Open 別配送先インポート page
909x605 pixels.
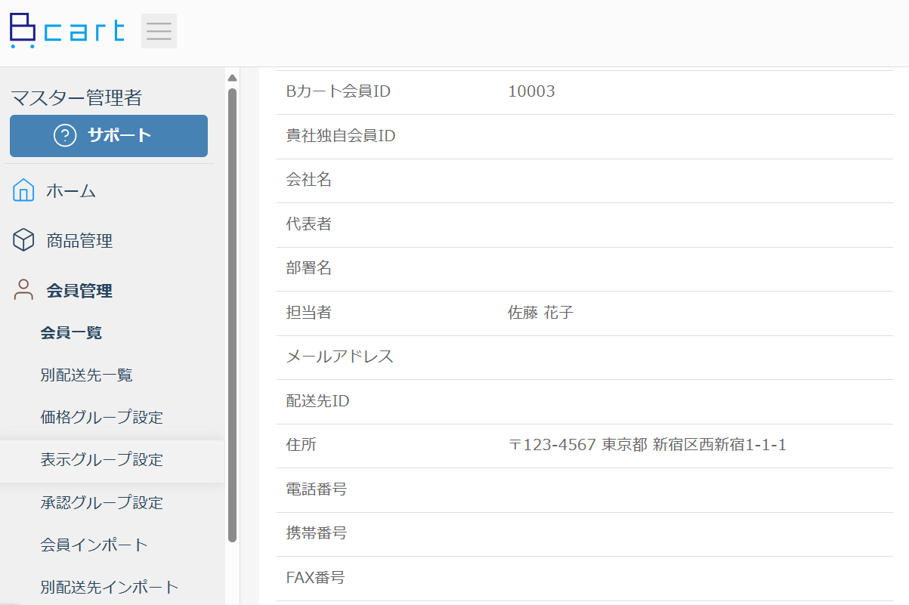(109, 587)
